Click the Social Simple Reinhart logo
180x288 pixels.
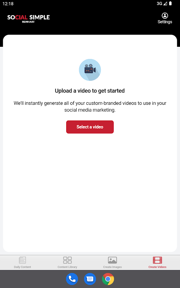point(28,19)
